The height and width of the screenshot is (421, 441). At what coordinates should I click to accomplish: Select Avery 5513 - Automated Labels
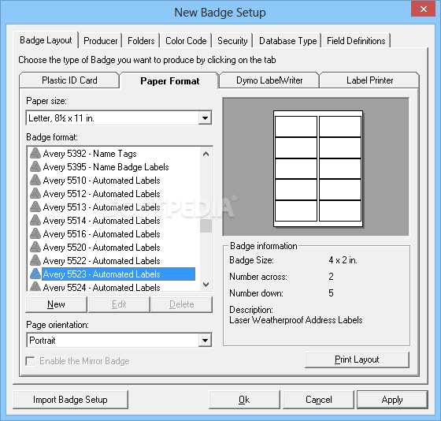(x=102, y=207)
